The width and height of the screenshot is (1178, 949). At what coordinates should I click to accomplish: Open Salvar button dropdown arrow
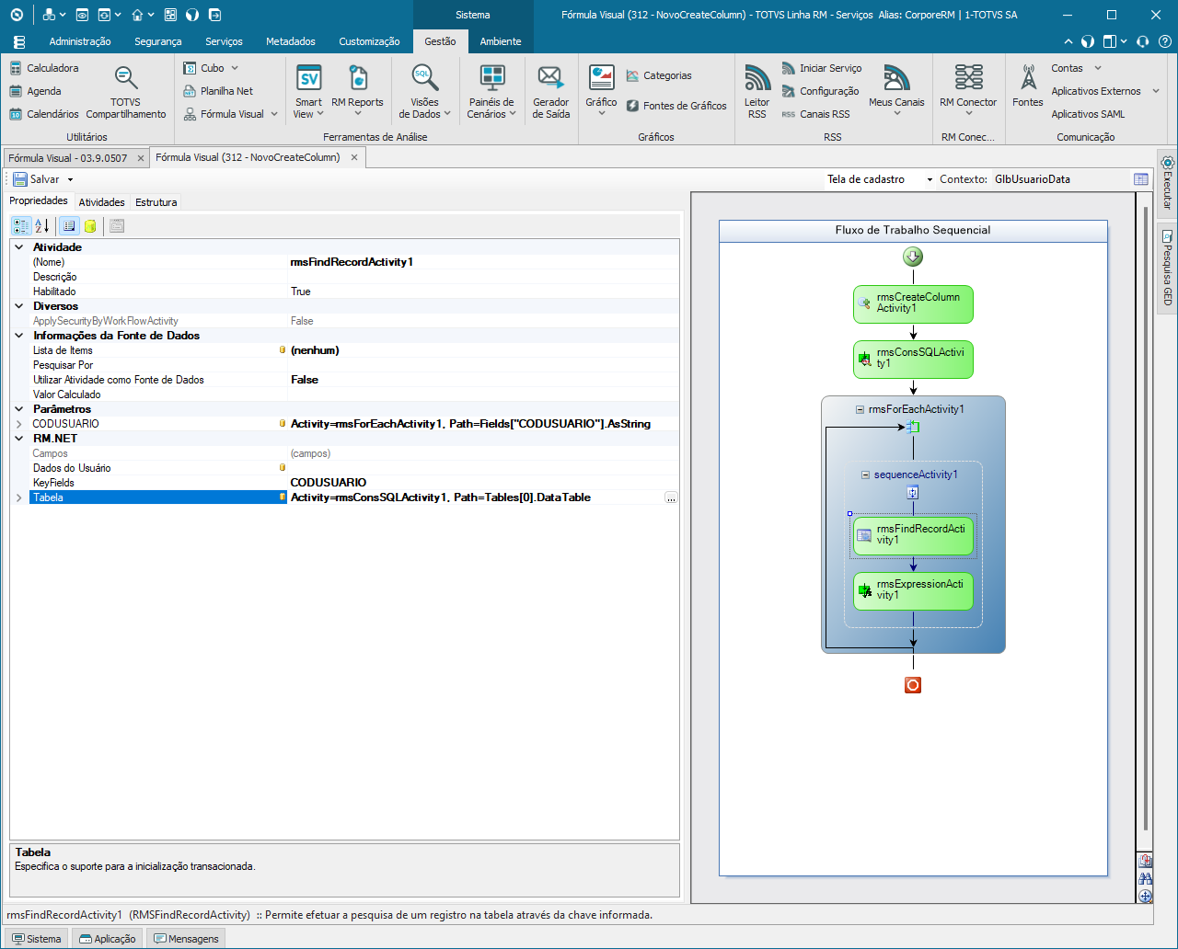(70, 179)
